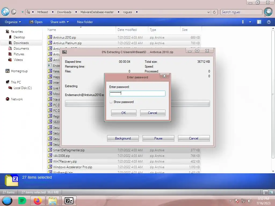Click New folder in the toolbar
The height and width of the screenshot is (206, 275).
coord(85,22)
